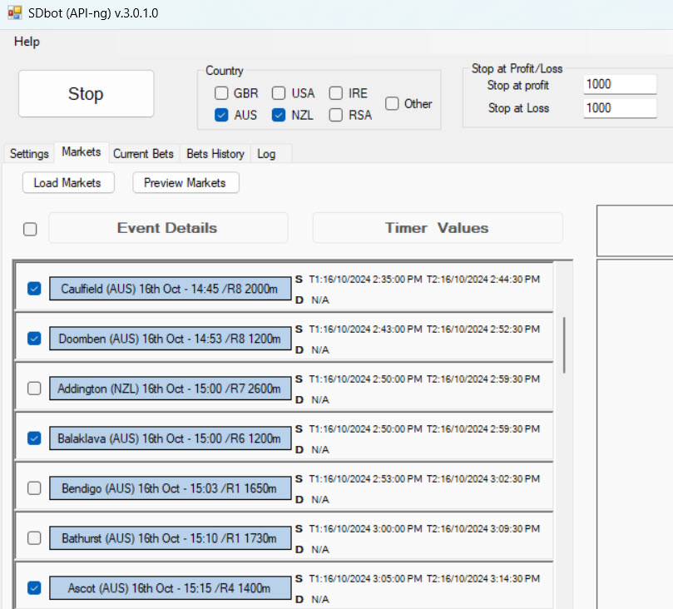This screenshot has width=673, height=609.
Task: Click the markets list vertical scrollbar thumb
Action: click(564, 345)
